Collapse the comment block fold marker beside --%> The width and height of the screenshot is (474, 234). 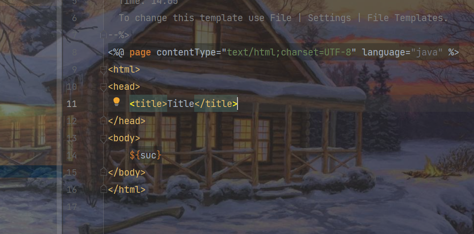click(103, 36)
